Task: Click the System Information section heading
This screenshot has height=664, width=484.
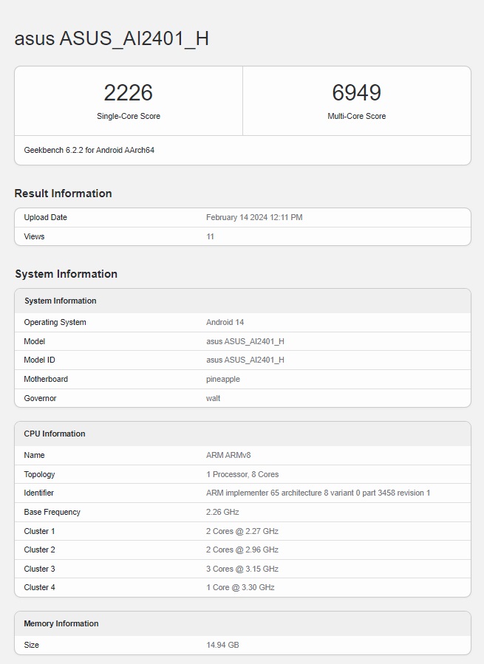Action: pos(66,274)
